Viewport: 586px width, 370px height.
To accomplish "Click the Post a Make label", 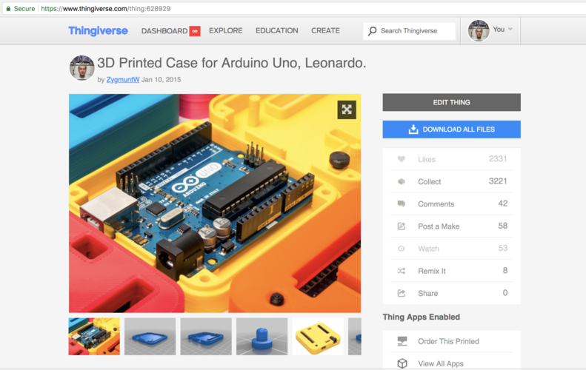I will click(439, 226).
